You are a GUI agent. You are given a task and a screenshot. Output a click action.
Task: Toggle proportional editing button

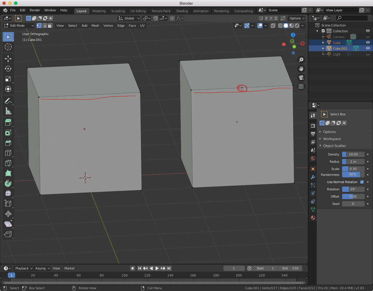pyautogui.click(x=172, y=18)
